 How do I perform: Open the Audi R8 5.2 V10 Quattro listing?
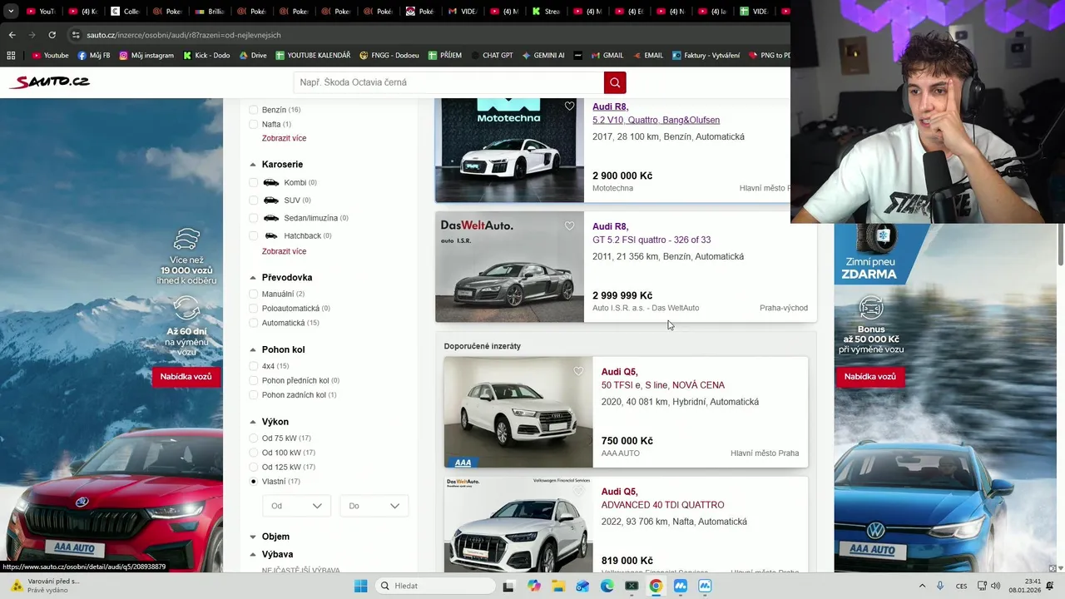(656, 120)
